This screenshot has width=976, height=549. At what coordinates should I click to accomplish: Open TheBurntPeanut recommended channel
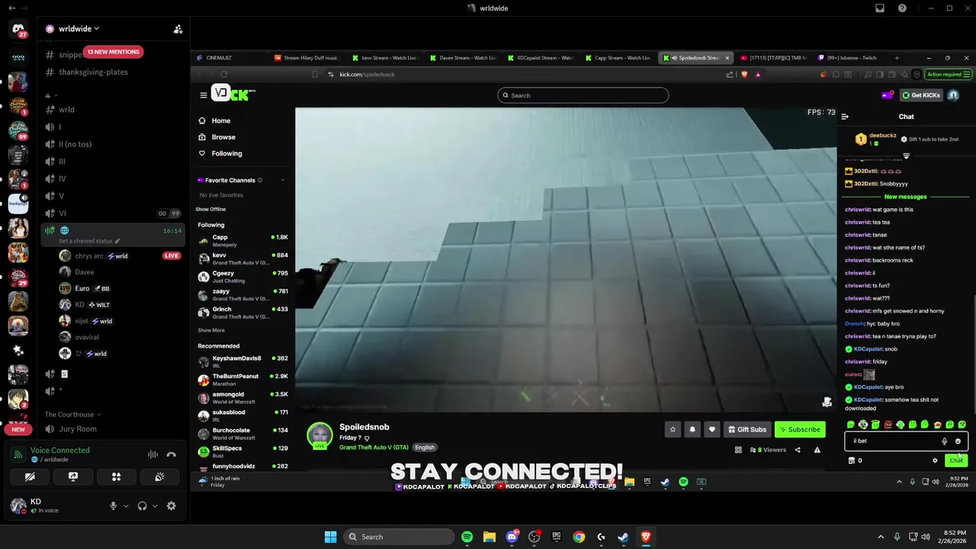tap(243, 380)
